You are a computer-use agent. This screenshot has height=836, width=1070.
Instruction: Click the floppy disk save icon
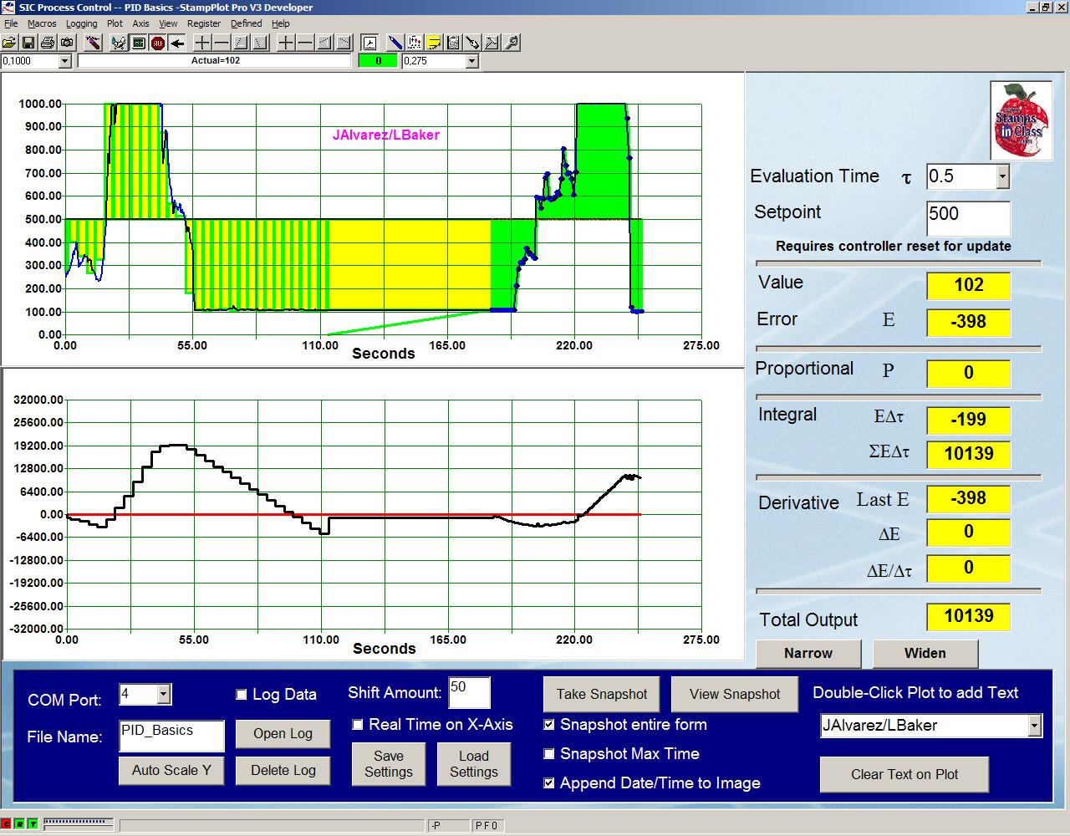pos(28,43)
